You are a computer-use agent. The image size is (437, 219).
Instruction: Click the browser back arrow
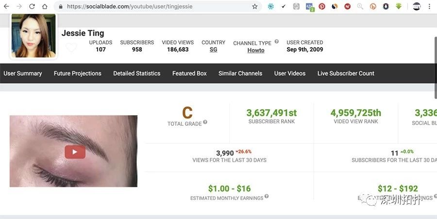click(6, 7)
